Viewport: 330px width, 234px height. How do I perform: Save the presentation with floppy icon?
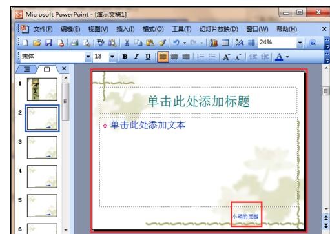[x=49, y=43]
